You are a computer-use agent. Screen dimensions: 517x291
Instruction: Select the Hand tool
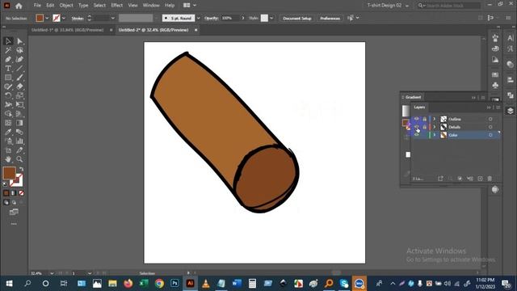pyautogui.click(x=8, y=159)
